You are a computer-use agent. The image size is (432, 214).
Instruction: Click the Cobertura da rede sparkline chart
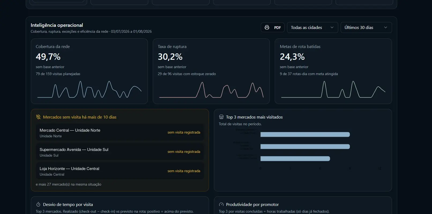[x=89, y=89]
